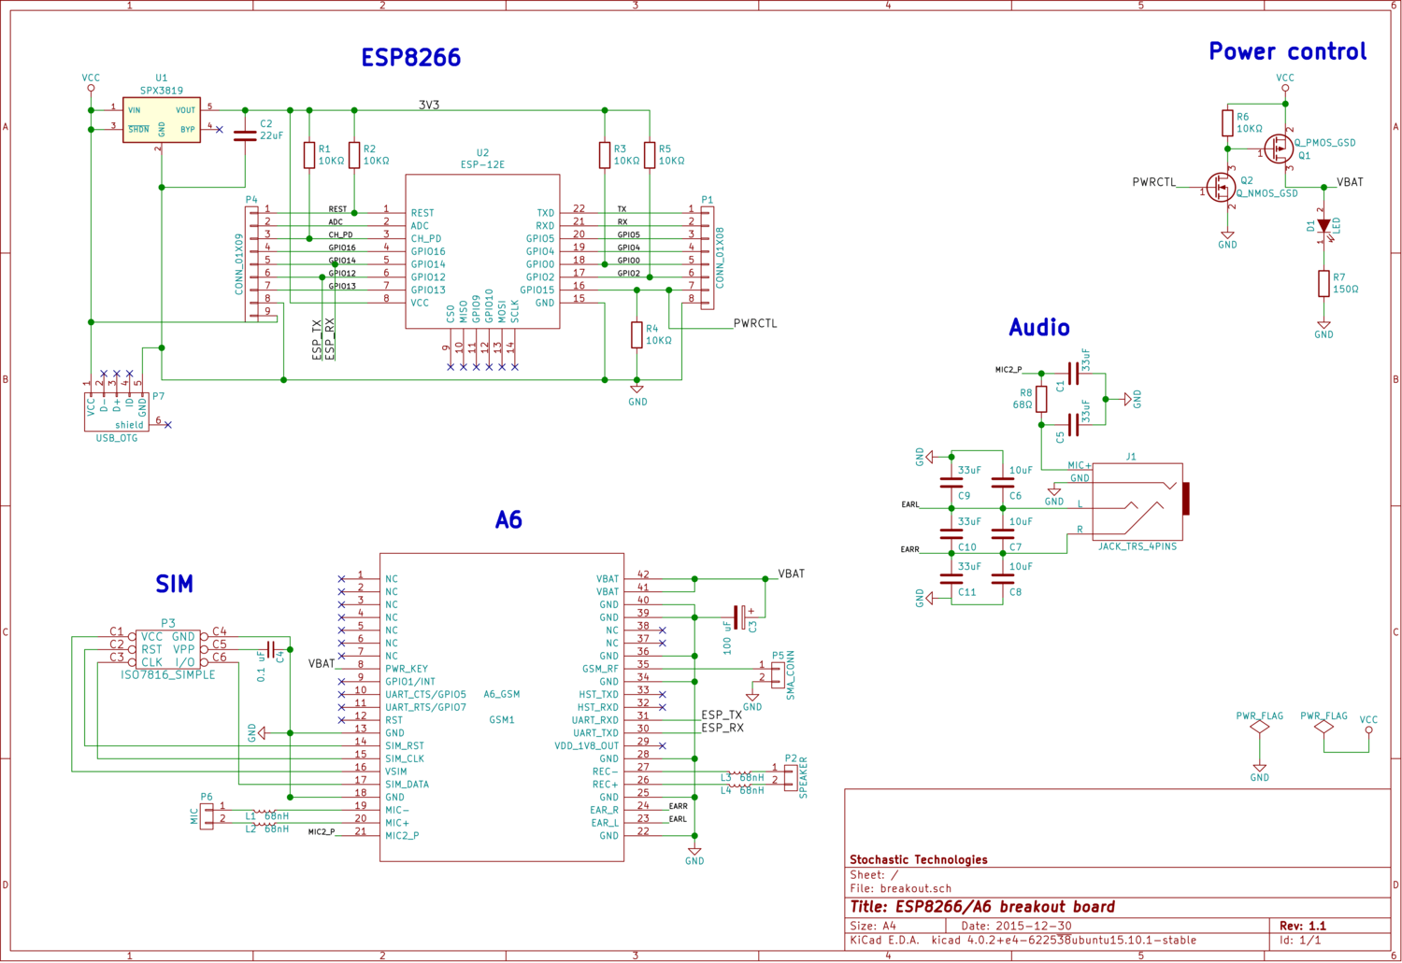The image size is (1402, 963).
Task: Click the title block "ESP8266/A6 breakout board" text
Action: 982,907
